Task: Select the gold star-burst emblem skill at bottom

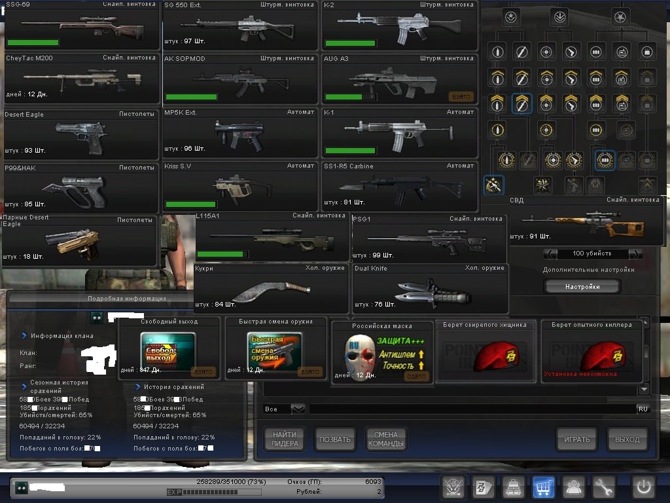Action: [543, 185]
